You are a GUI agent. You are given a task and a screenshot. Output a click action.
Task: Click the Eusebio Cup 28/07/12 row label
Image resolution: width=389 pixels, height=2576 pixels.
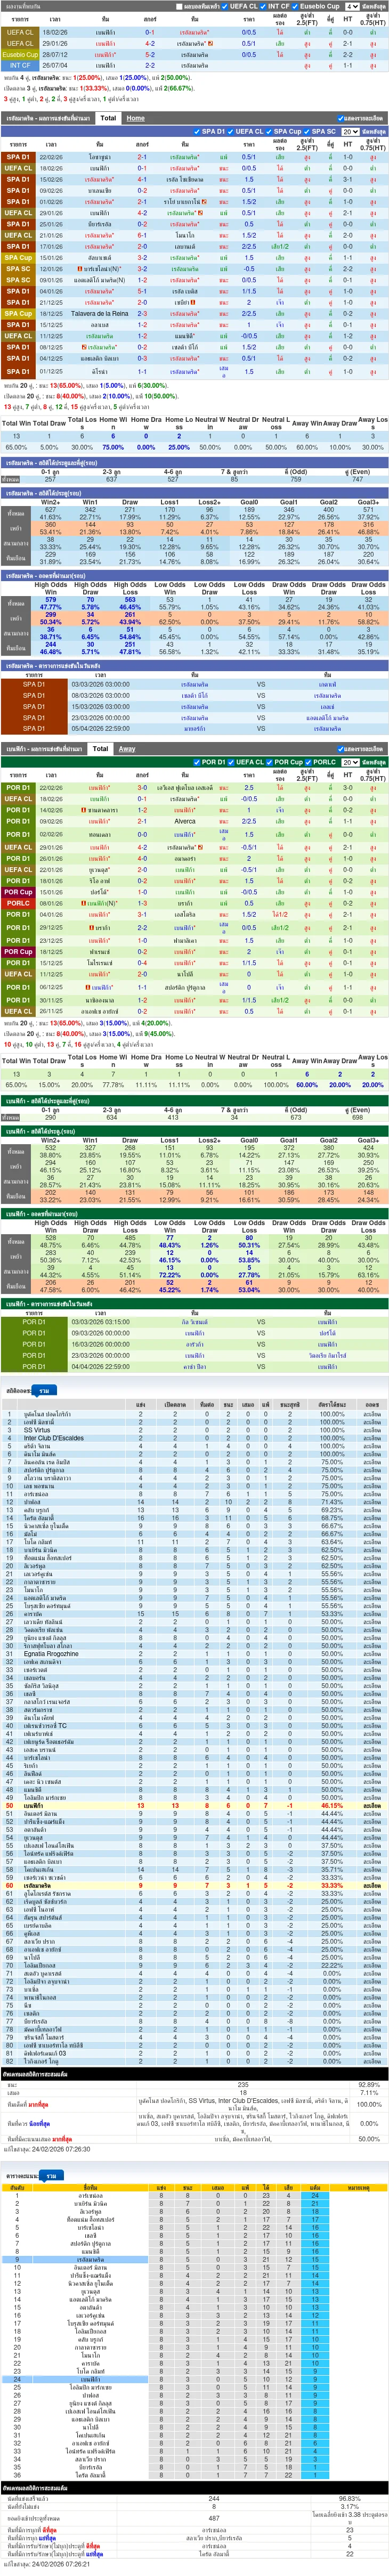pyautogui.click(x=20, y=54)
